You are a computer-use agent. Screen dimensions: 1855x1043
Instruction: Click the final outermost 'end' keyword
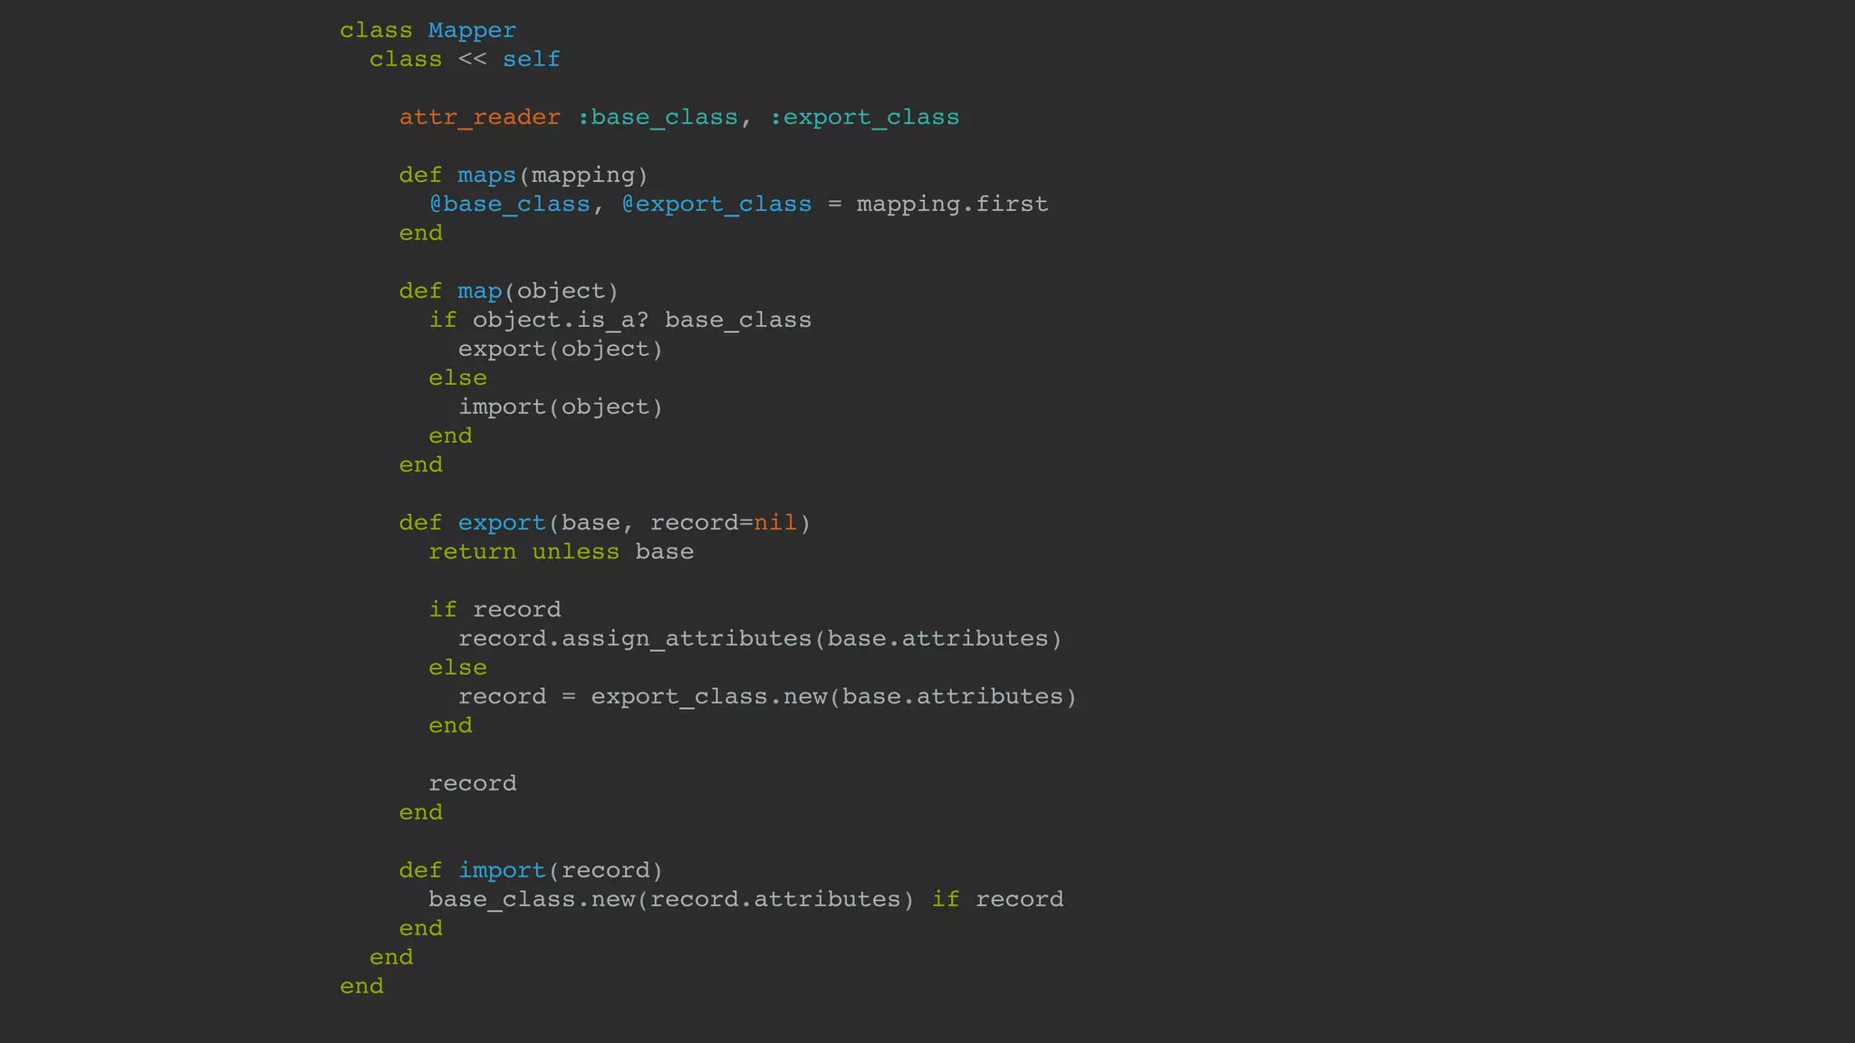pos(361,986)
